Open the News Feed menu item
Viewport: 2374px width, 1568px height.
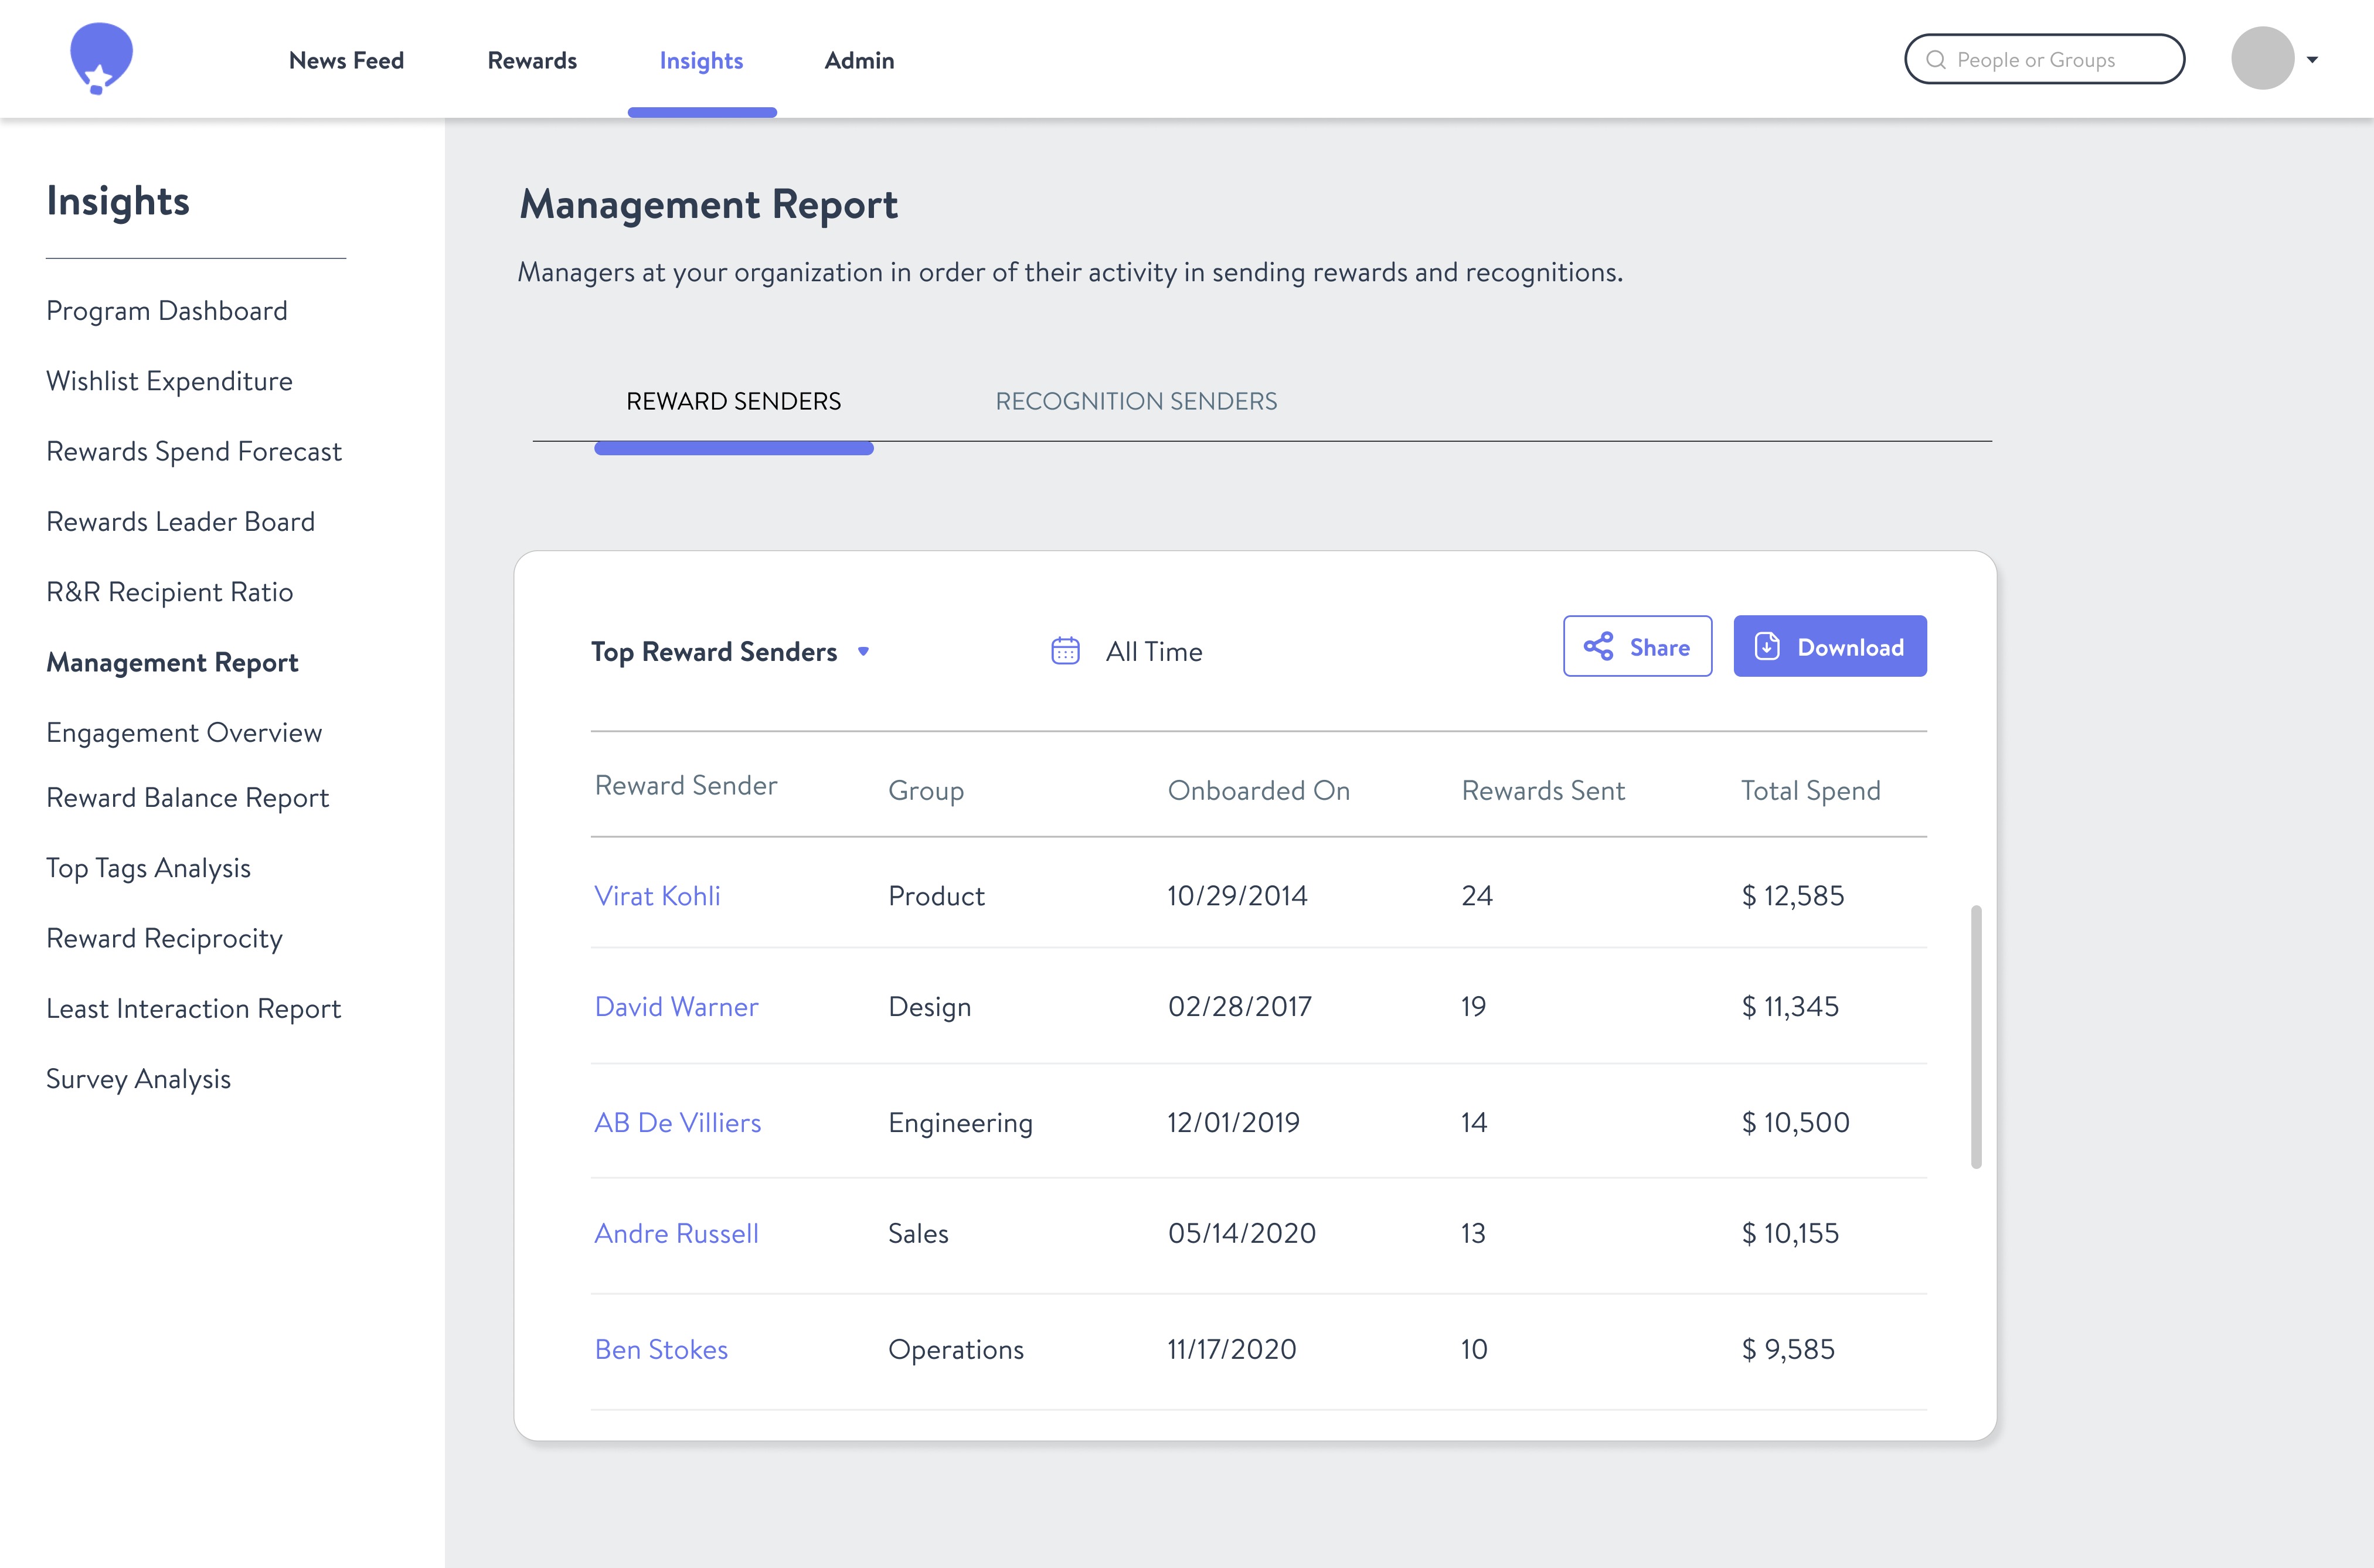pos(346,61)
